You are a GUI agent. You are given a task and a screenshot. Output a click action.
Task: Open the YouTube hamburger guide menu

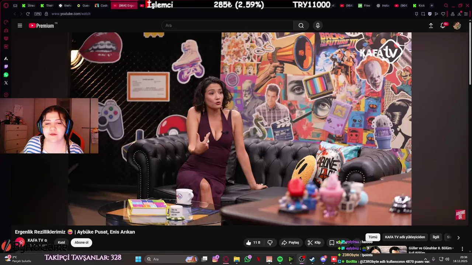click(x=20, y=25)
